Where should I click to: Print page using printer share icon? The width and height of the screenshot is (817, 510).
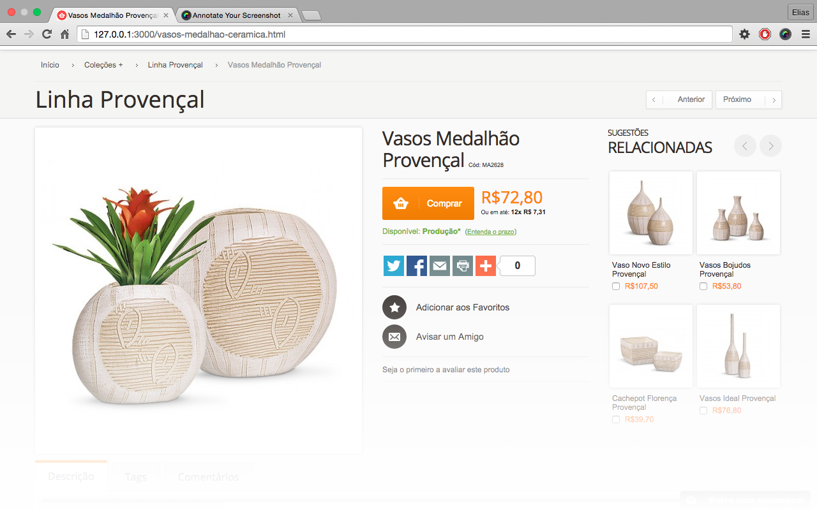click(463, 266)
